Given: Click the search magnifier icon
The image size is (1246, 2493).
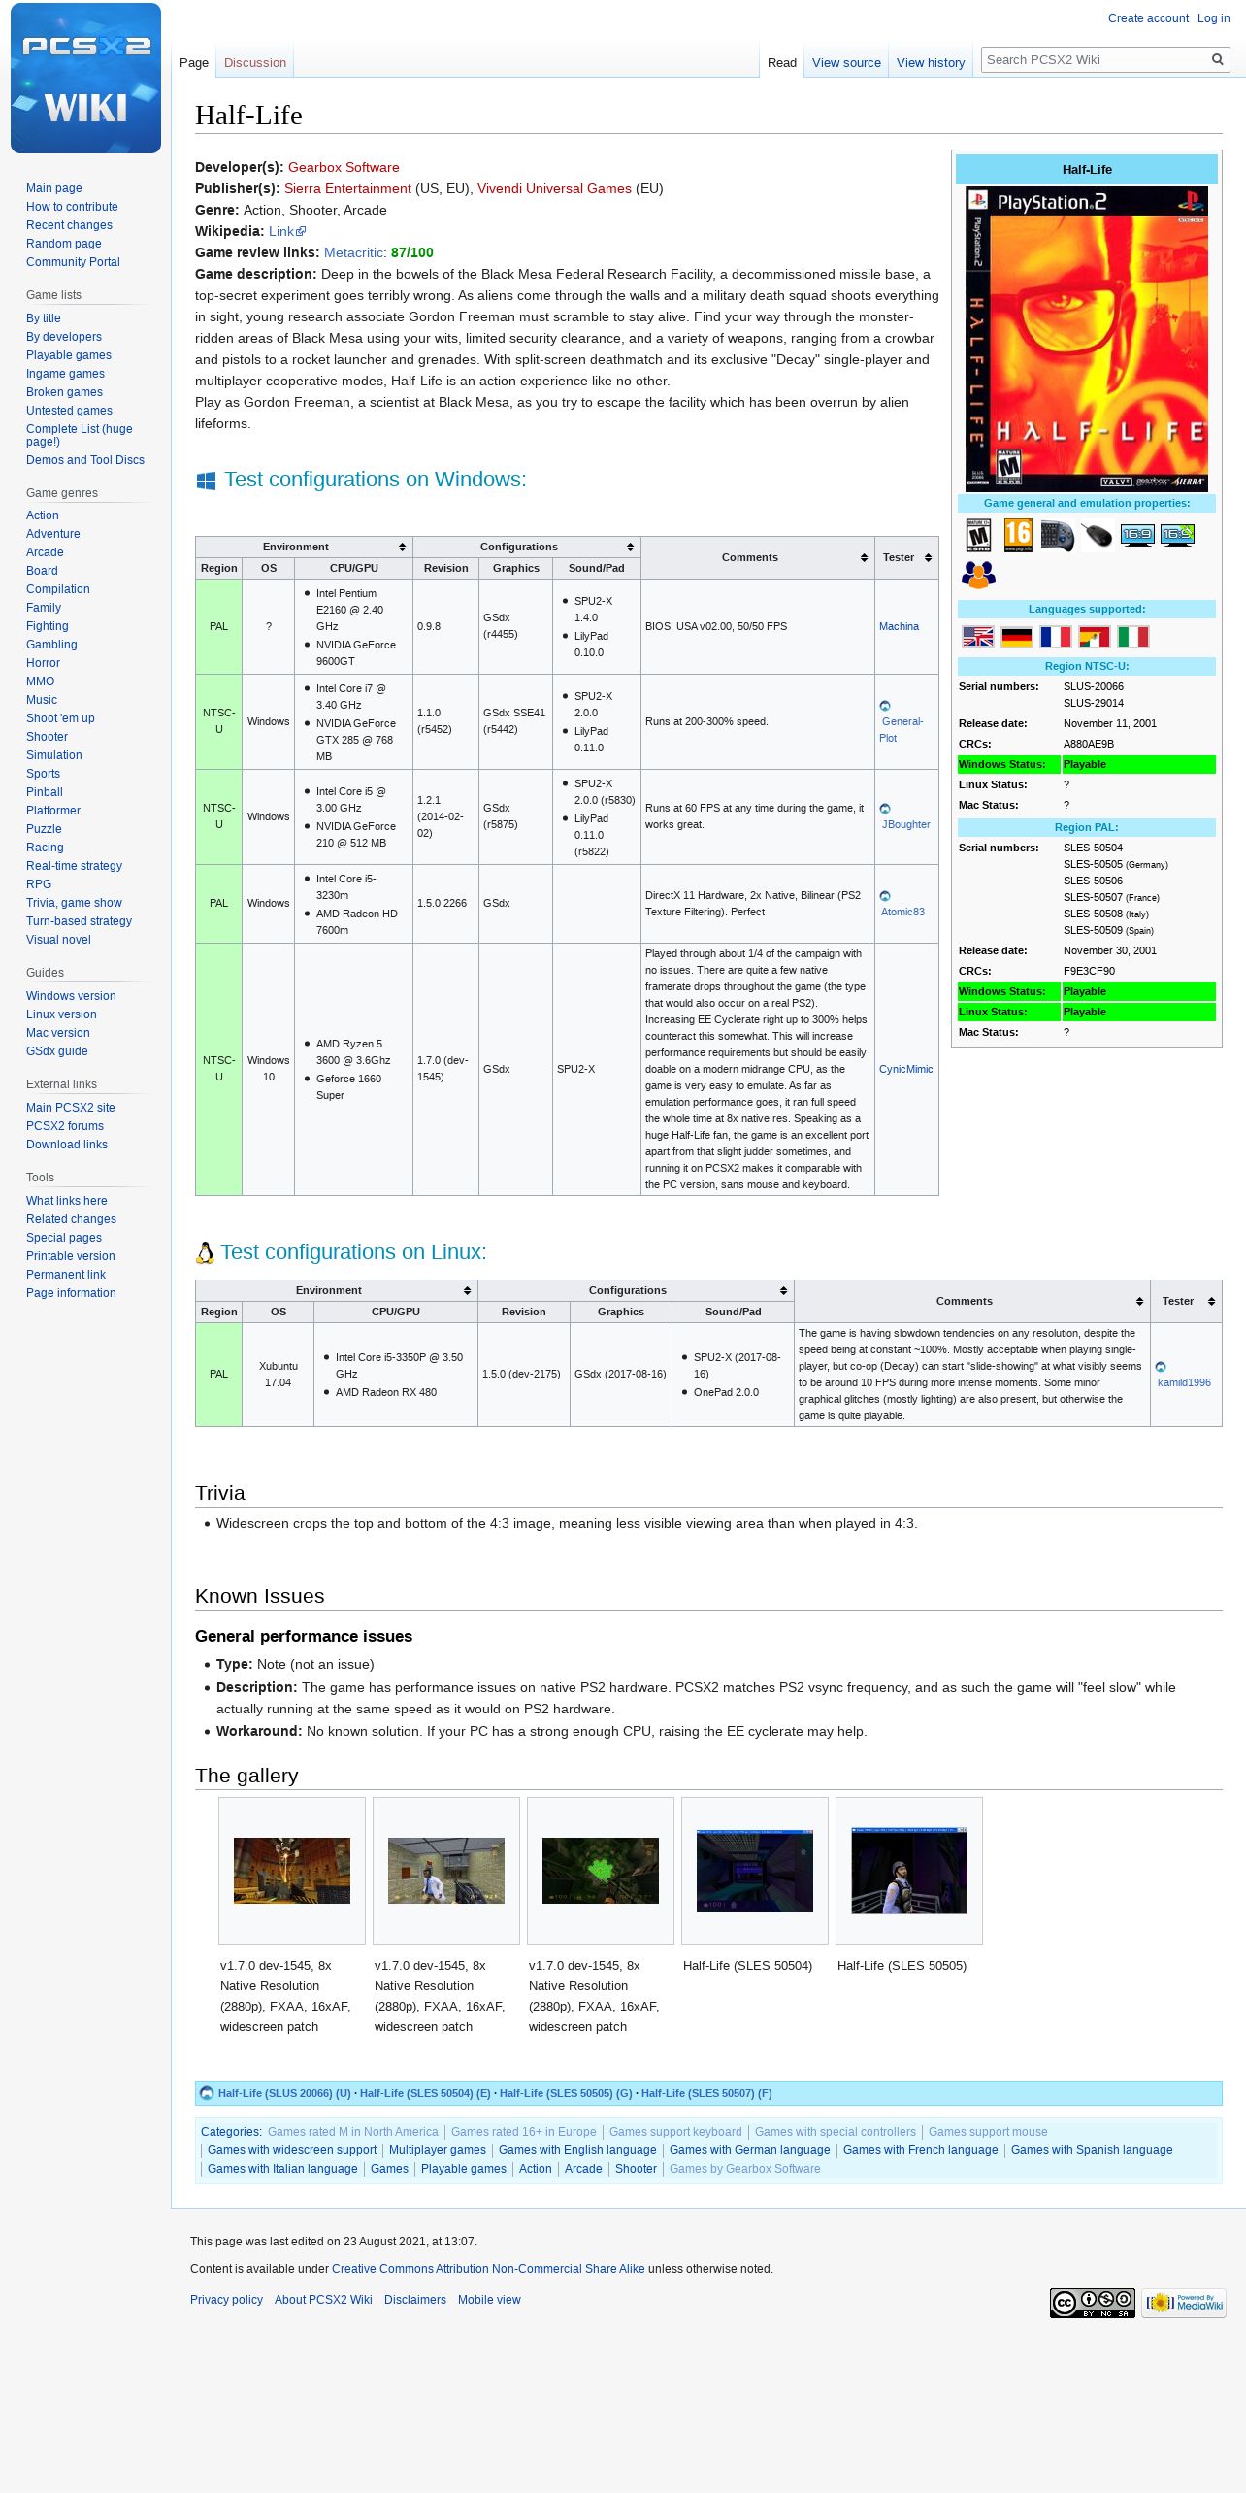Looking at the screenshot, I should pyautogui.click(x=1217, y=60).
